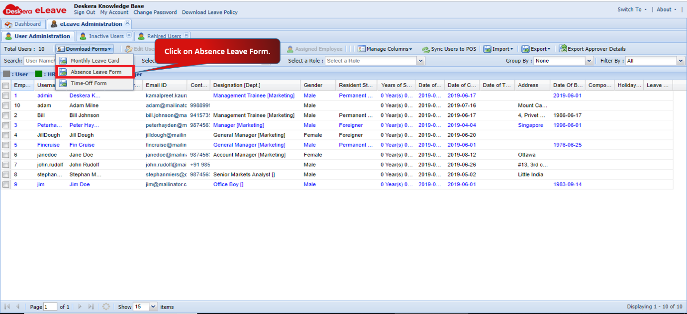Open the Show items per page dropdown
Image resolution: width=687 pixels, height=314 pixels.
click(x=145, y=307)
